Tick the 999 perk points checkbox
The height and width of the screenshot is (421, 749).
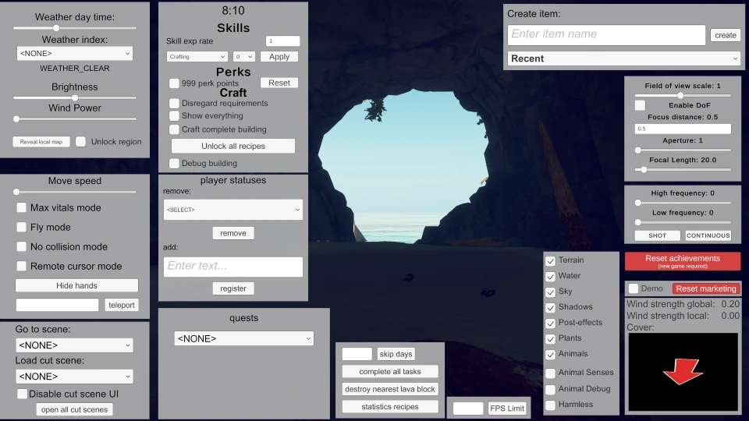pyautogui.click(x=175, y=83)
